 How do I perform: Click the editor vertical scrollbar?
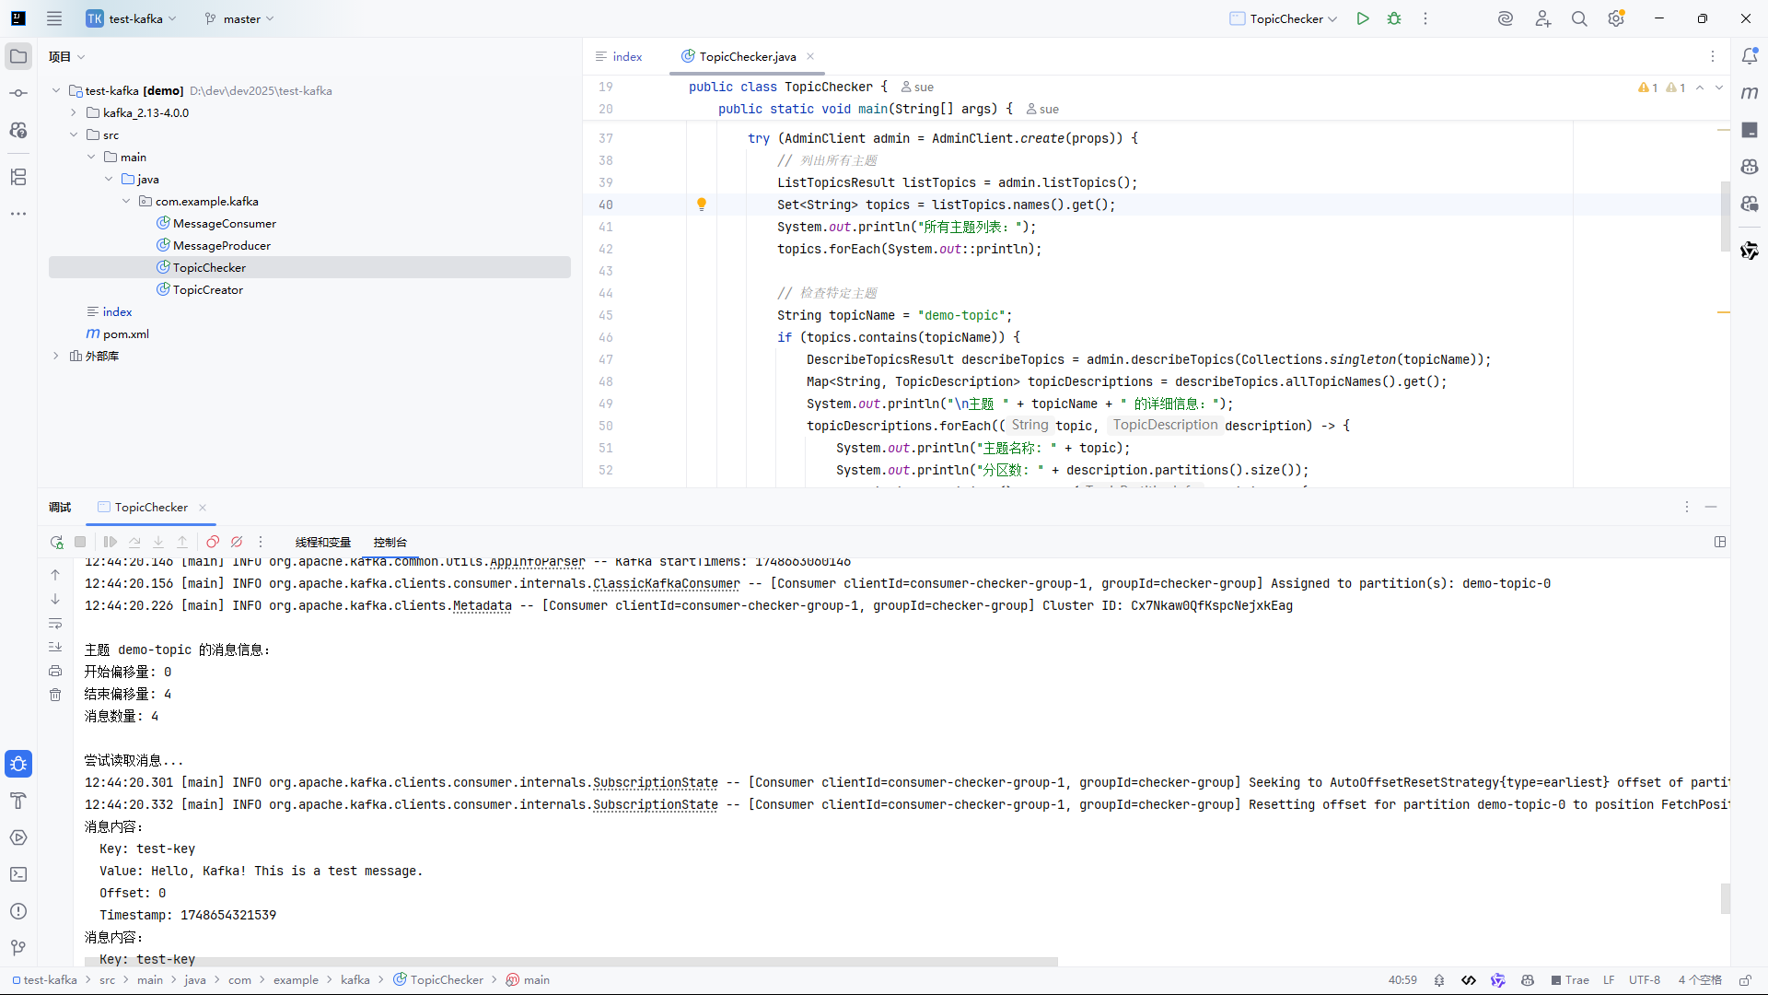[1725, 217]
